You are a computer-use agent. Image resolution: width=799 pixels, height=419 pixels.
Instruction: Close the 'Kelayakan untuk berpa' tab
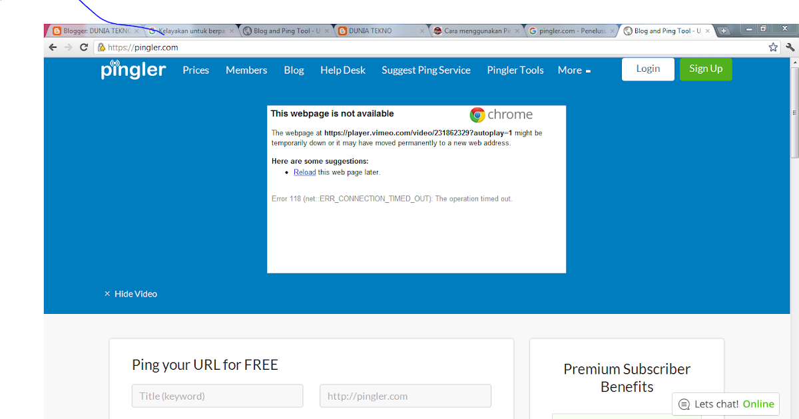tap(232, 31)
